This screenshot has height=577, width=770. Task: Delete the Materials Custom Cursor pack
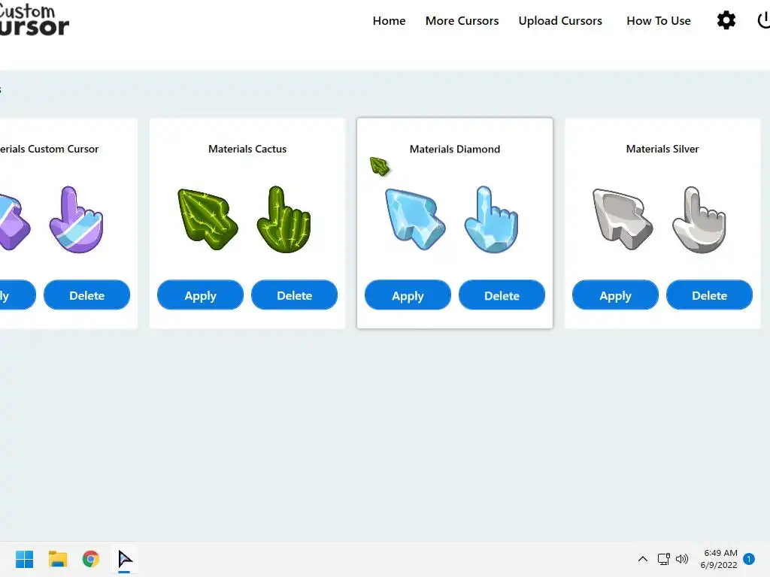[x=87, y=295]
